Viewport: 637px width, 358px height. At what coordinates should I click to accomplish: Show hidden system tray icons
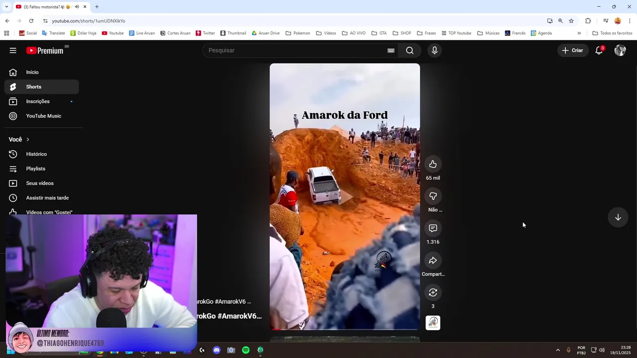(x=558, y=350)
